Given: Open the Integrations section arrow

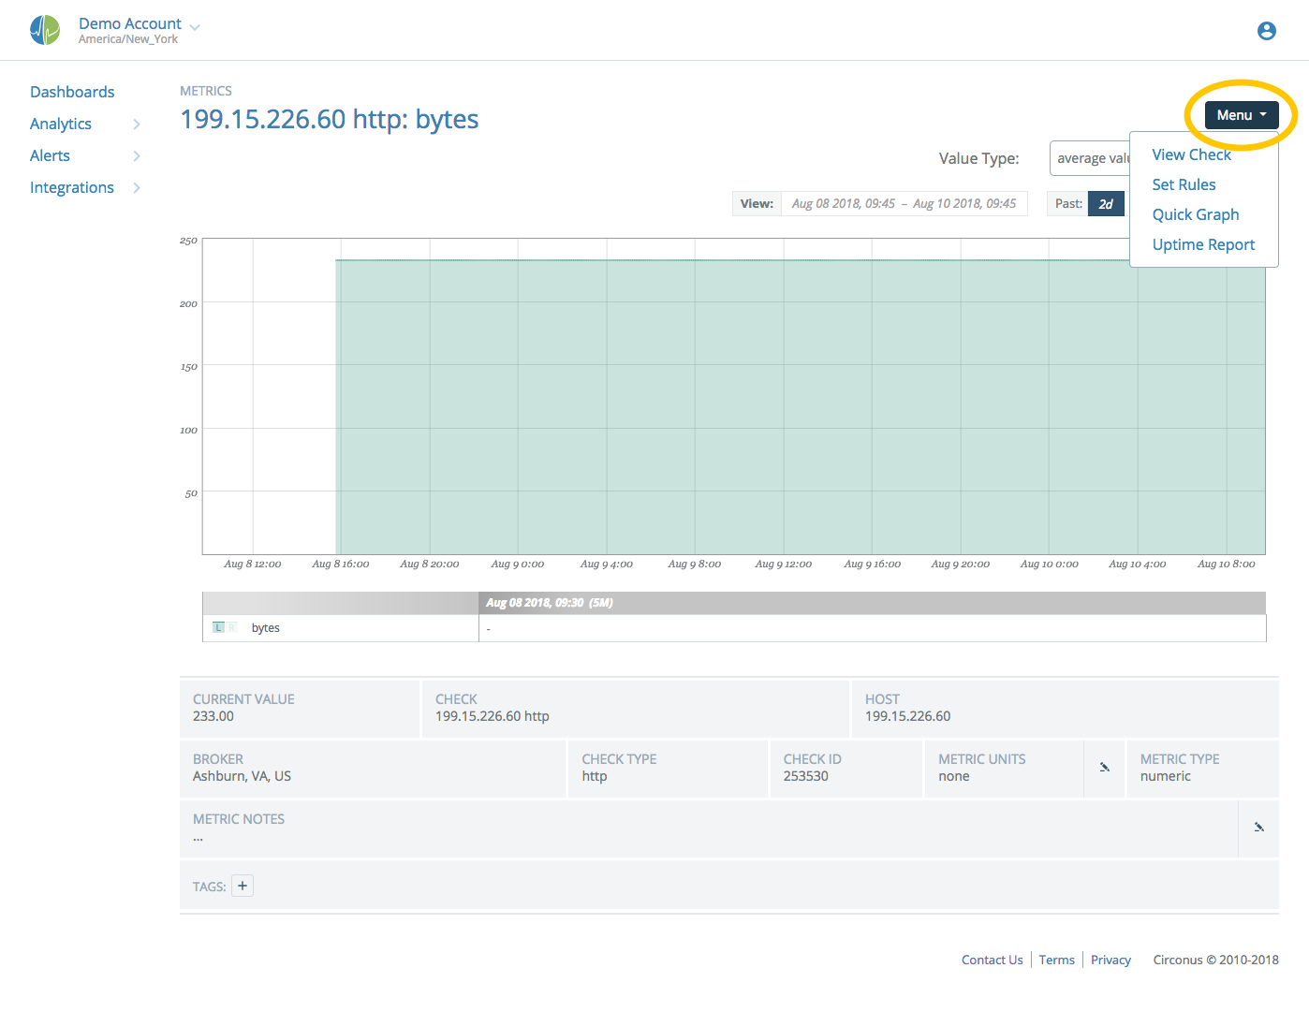Looking at the screenshot, I should click(x=137, y=187).
